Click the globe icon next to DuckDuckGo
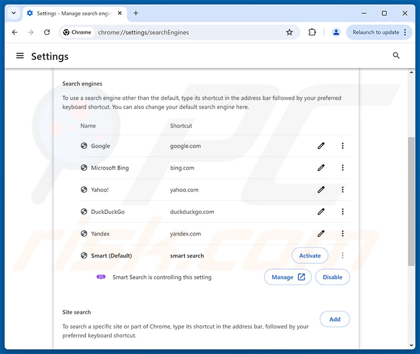This screenshot has width=420, height=354. pyautogui.click(x=84, y=211)
